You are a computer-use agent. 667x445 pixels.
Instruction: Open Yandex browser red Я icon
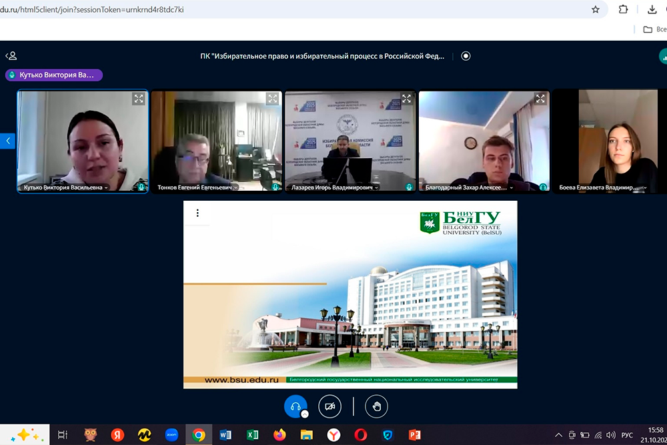[117, 435]
